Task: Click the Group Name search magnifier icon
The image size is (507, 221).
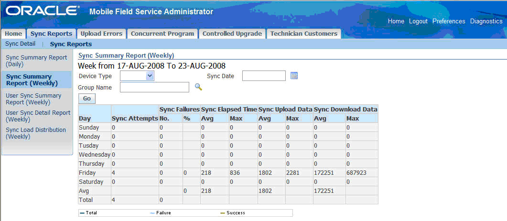Action: pyautogui.click(x=198, y=87)
